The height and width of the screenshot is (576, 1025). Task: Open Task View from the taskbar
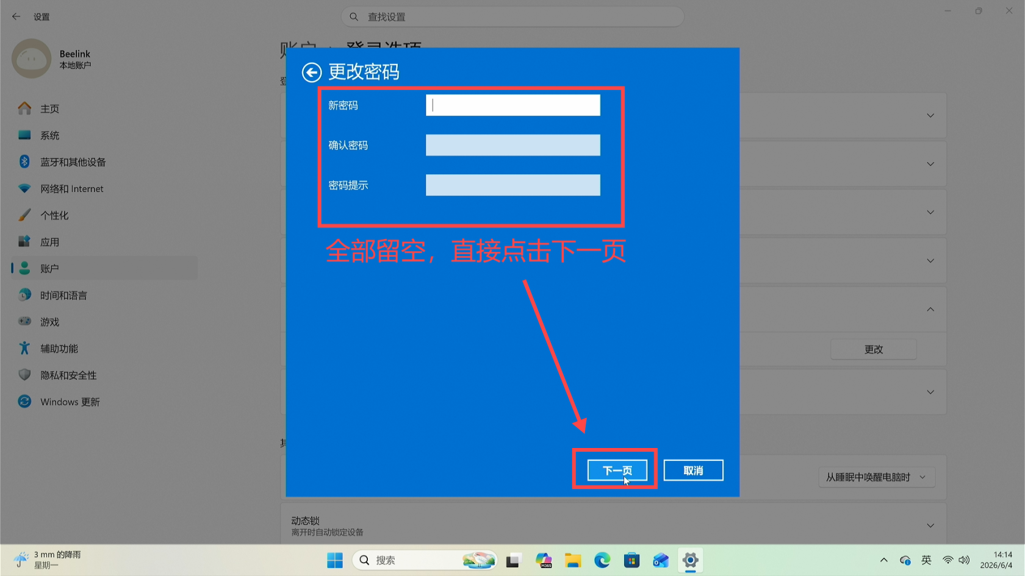coord(513,560)
